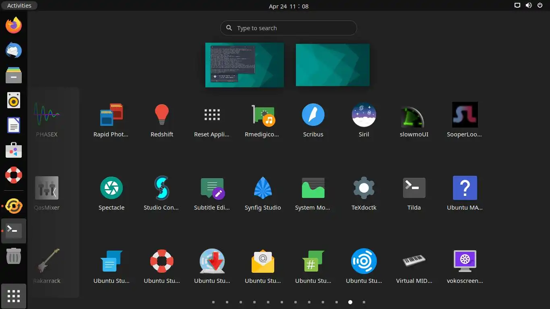Image resolution: width=550 pixels, height=309 pixels.
Task: Open PHASEX from previous page
Action: [47, 119]
